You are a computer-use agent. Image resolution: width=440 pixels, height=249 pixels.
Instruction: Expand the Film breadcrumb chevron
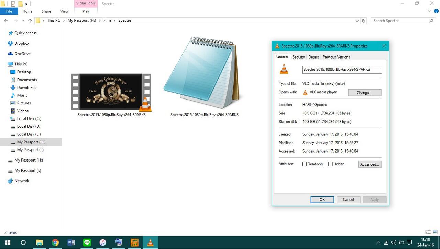tap(114, 21)
